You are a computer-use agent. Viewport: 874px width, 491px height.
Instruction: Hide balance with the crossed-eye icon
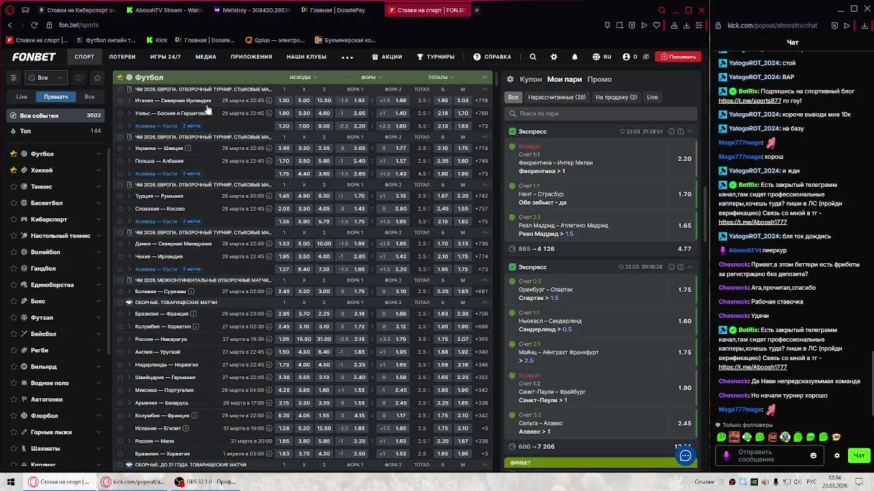pos(646,57)
